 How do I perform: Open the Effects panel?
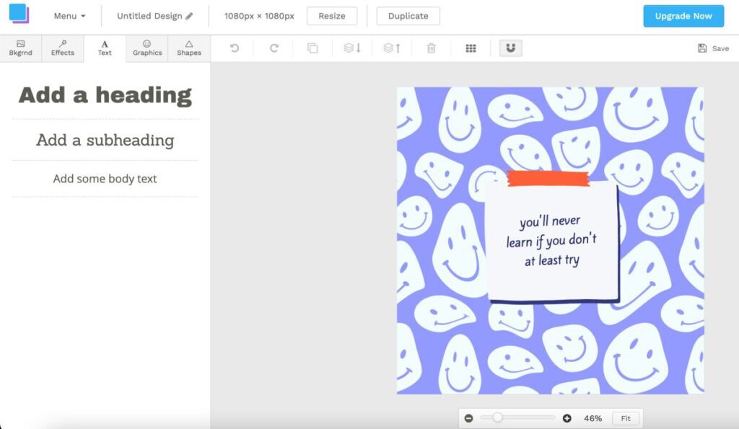pos(63,48)
